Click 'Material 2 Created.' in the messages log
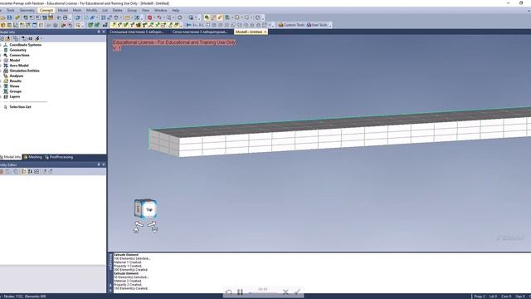The image size is (531, 299). coord(128,281)
